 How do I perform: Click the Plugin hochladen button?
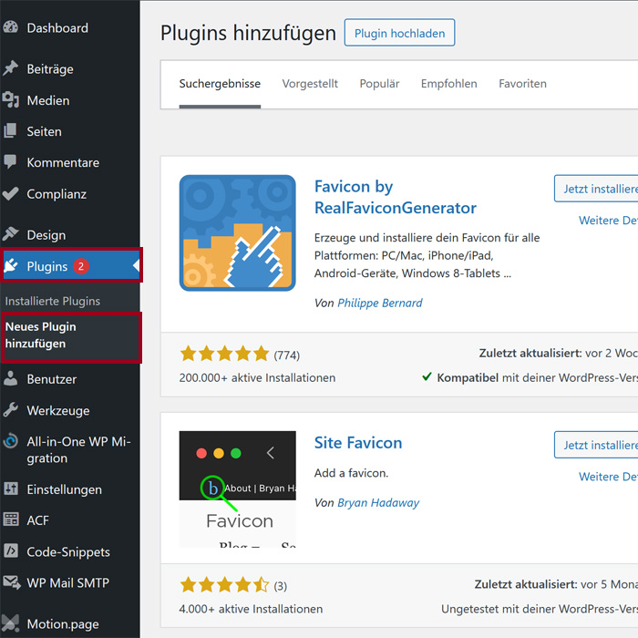coord(399,33)
